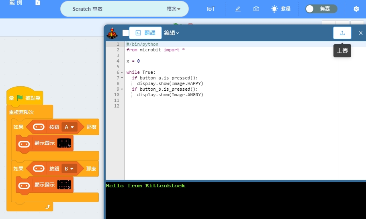Click the LED image in the first 顯示圖示 block

(64, 143)
